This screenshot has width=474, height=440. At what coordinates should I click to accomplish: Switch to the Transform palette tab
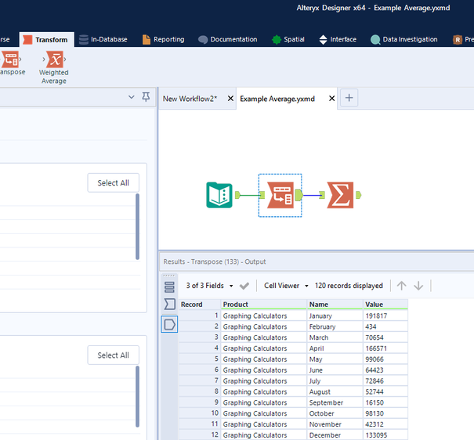click(x=46, y=40)
